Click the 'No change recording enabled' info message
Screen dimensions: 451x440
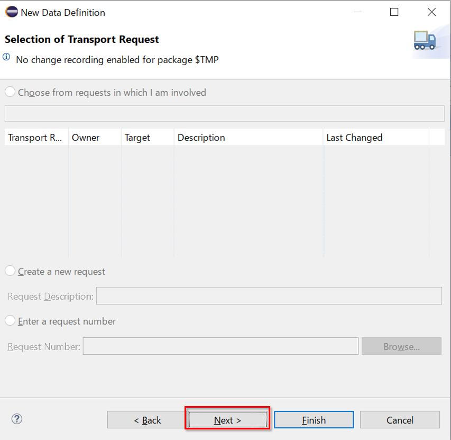(x=117, y=60)
